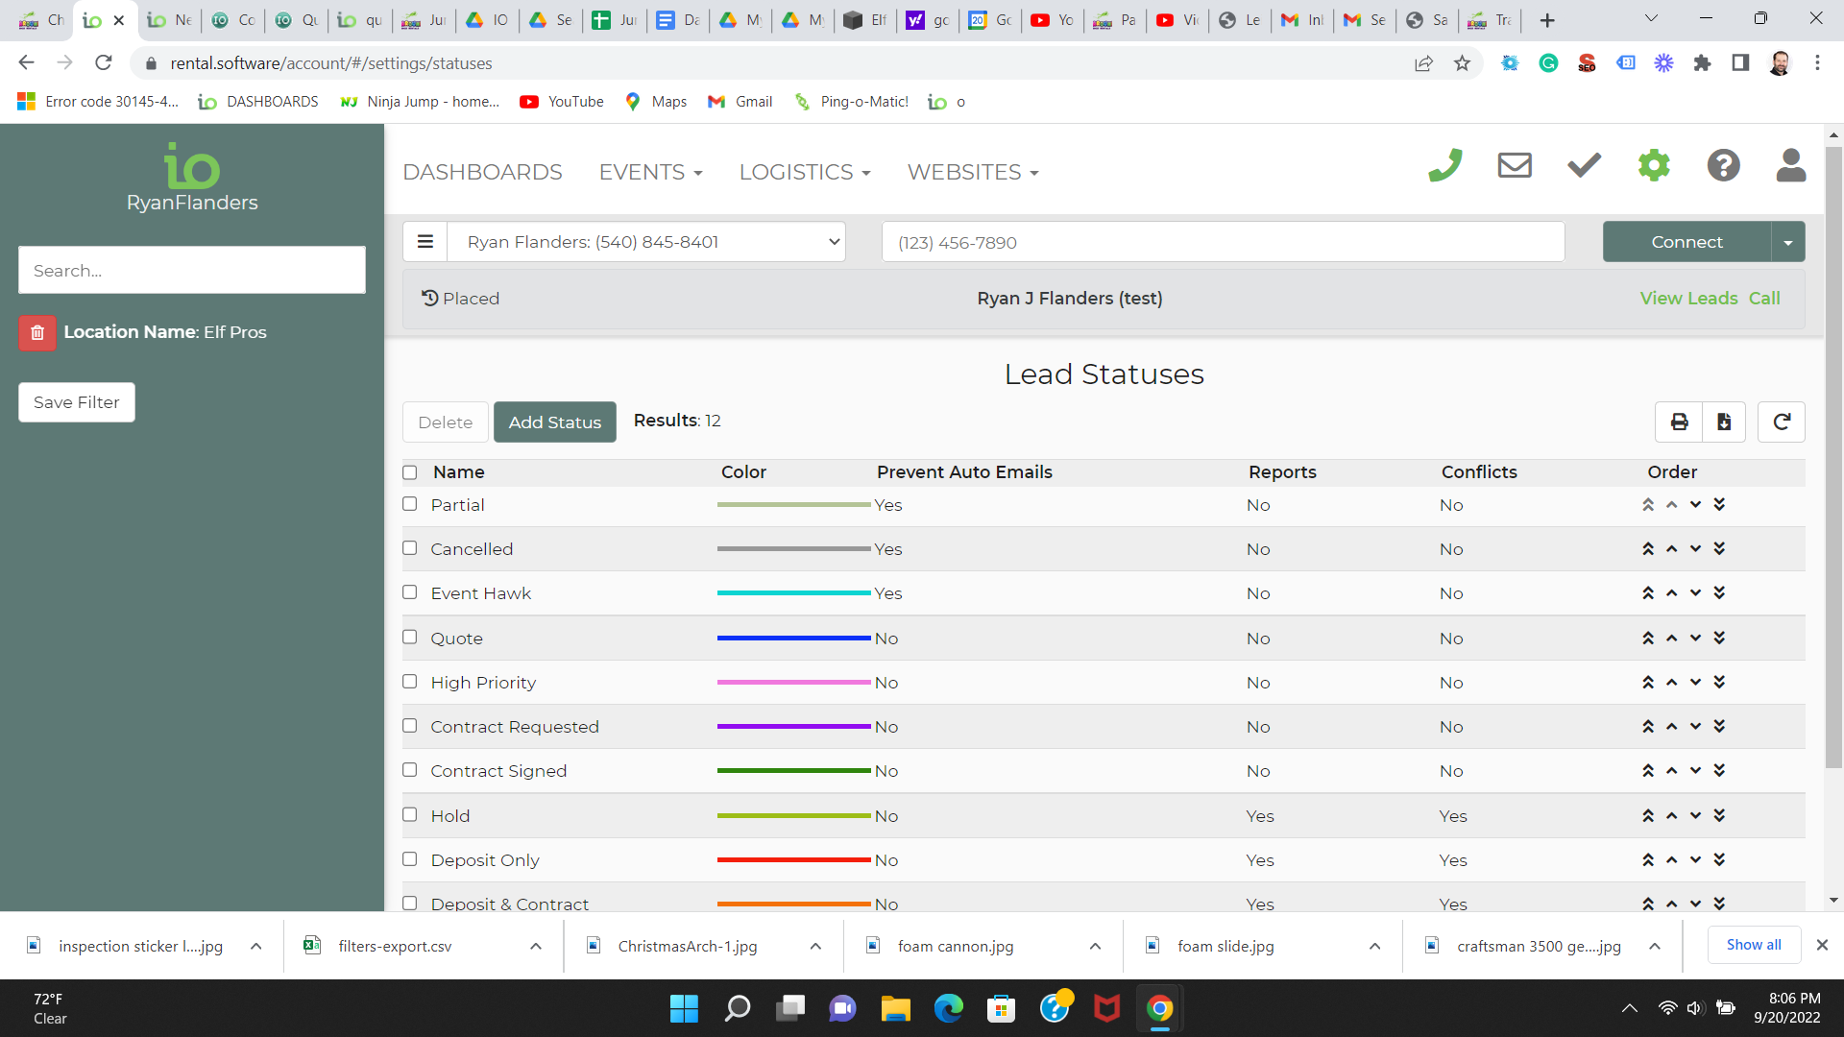This screenshot has height=1037, width=1844.
Task: Click the green phone call icon
Action: pyautogui.click(x=1444, y=165)
